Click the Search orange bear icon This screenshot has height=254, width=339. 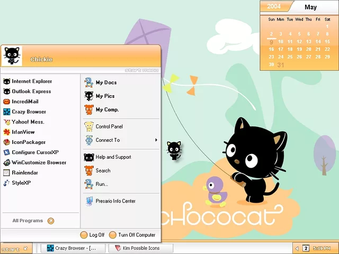(88, 170)
